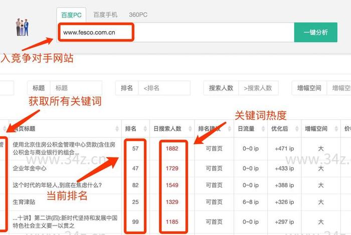Click the domain input with www.fesco.com.cn
351x235 pixels.
[175, 32]
